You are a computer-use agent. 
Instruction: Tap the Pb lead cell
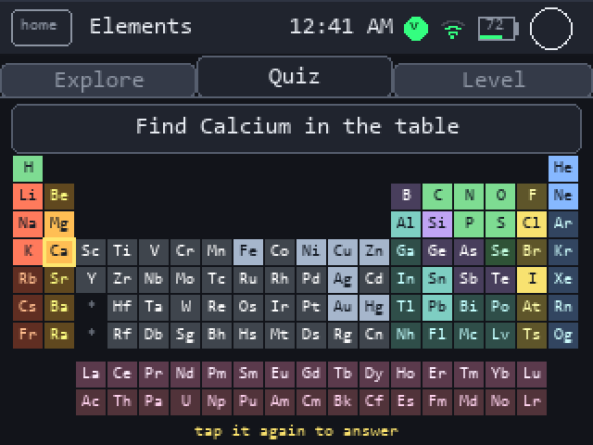(x=437, y=308)
